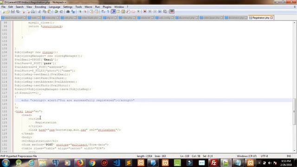Open Visual Studio Code from the taskbar
This screenshot has width=297, height=167.
[116, 163]
